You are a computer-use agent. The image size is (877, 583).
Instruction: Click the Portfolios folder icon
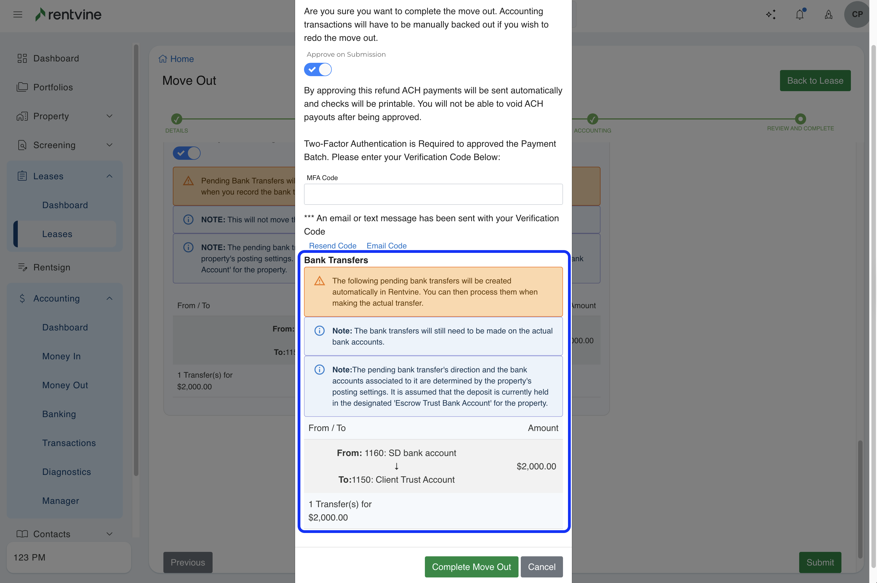click(22, 87)
